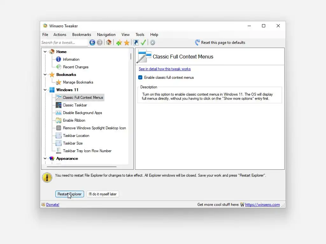This screenshot has width=326, height=244.
Task: Click the window resize grip in the status bar
Action: [283, 205]
